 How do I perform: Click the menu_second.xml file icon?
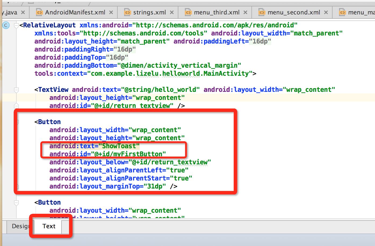(x=262, y=12)
